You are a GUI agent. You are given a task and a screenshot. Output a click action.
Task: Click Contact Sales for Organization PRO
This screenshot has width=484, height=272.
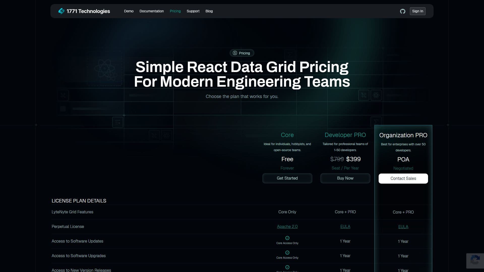click(x=403, y=178)
